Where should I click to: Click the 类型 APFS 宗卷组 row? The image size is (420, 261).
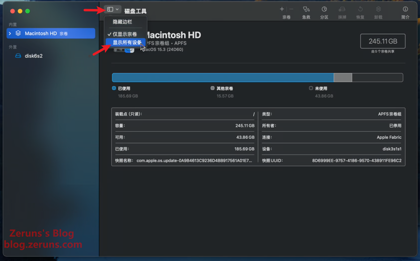[x=332, y=114]
